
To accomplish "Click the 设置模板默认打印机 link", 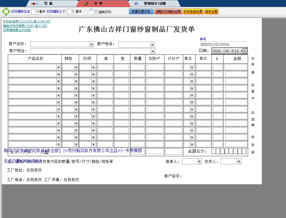I will click(17, 30).
